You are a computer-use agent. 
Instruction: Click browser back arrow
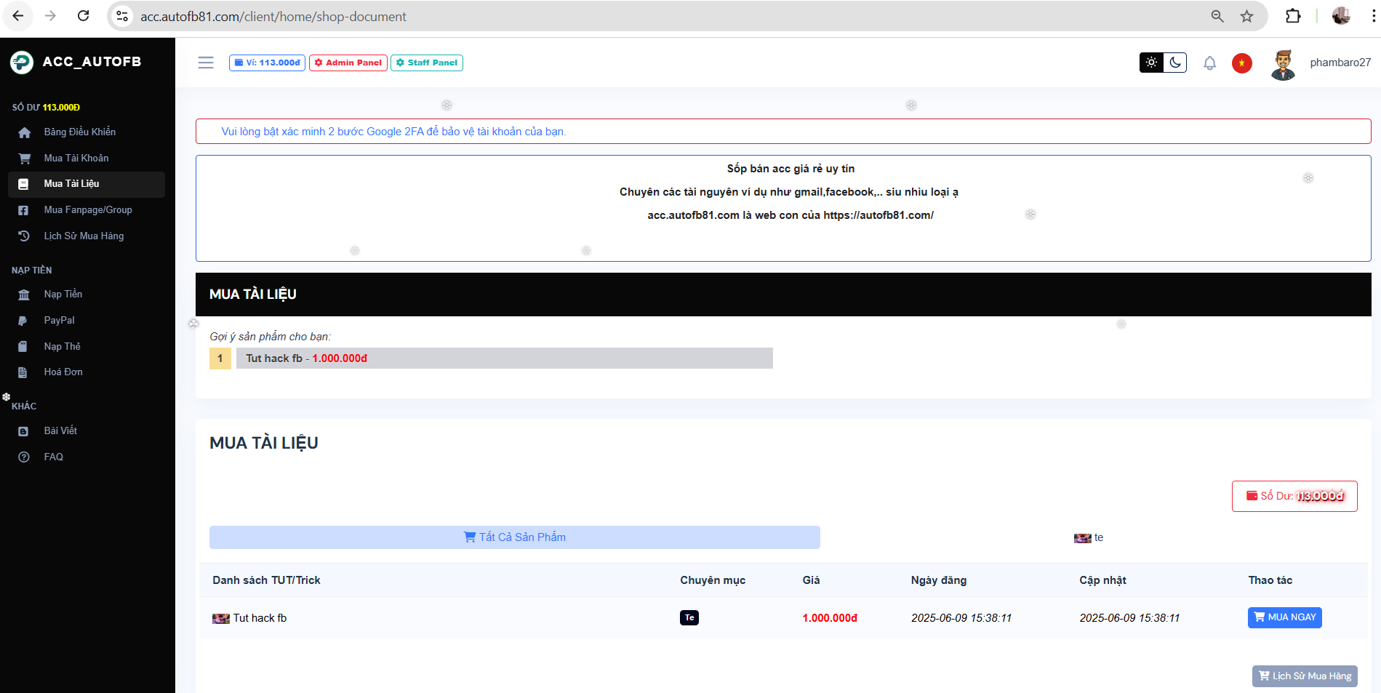18,16
